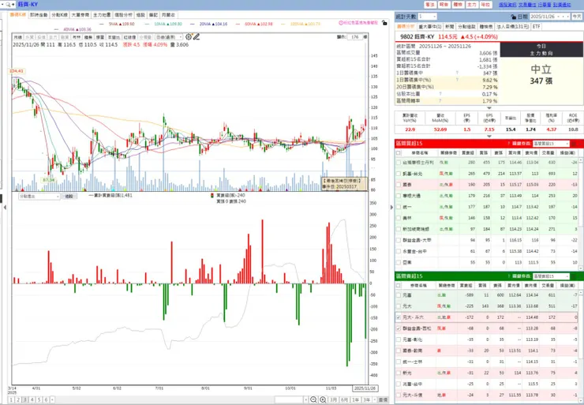584x405 pixels.
Task: Sort 區間買超15 table by 交易量 column
Action: coord(548,152)
